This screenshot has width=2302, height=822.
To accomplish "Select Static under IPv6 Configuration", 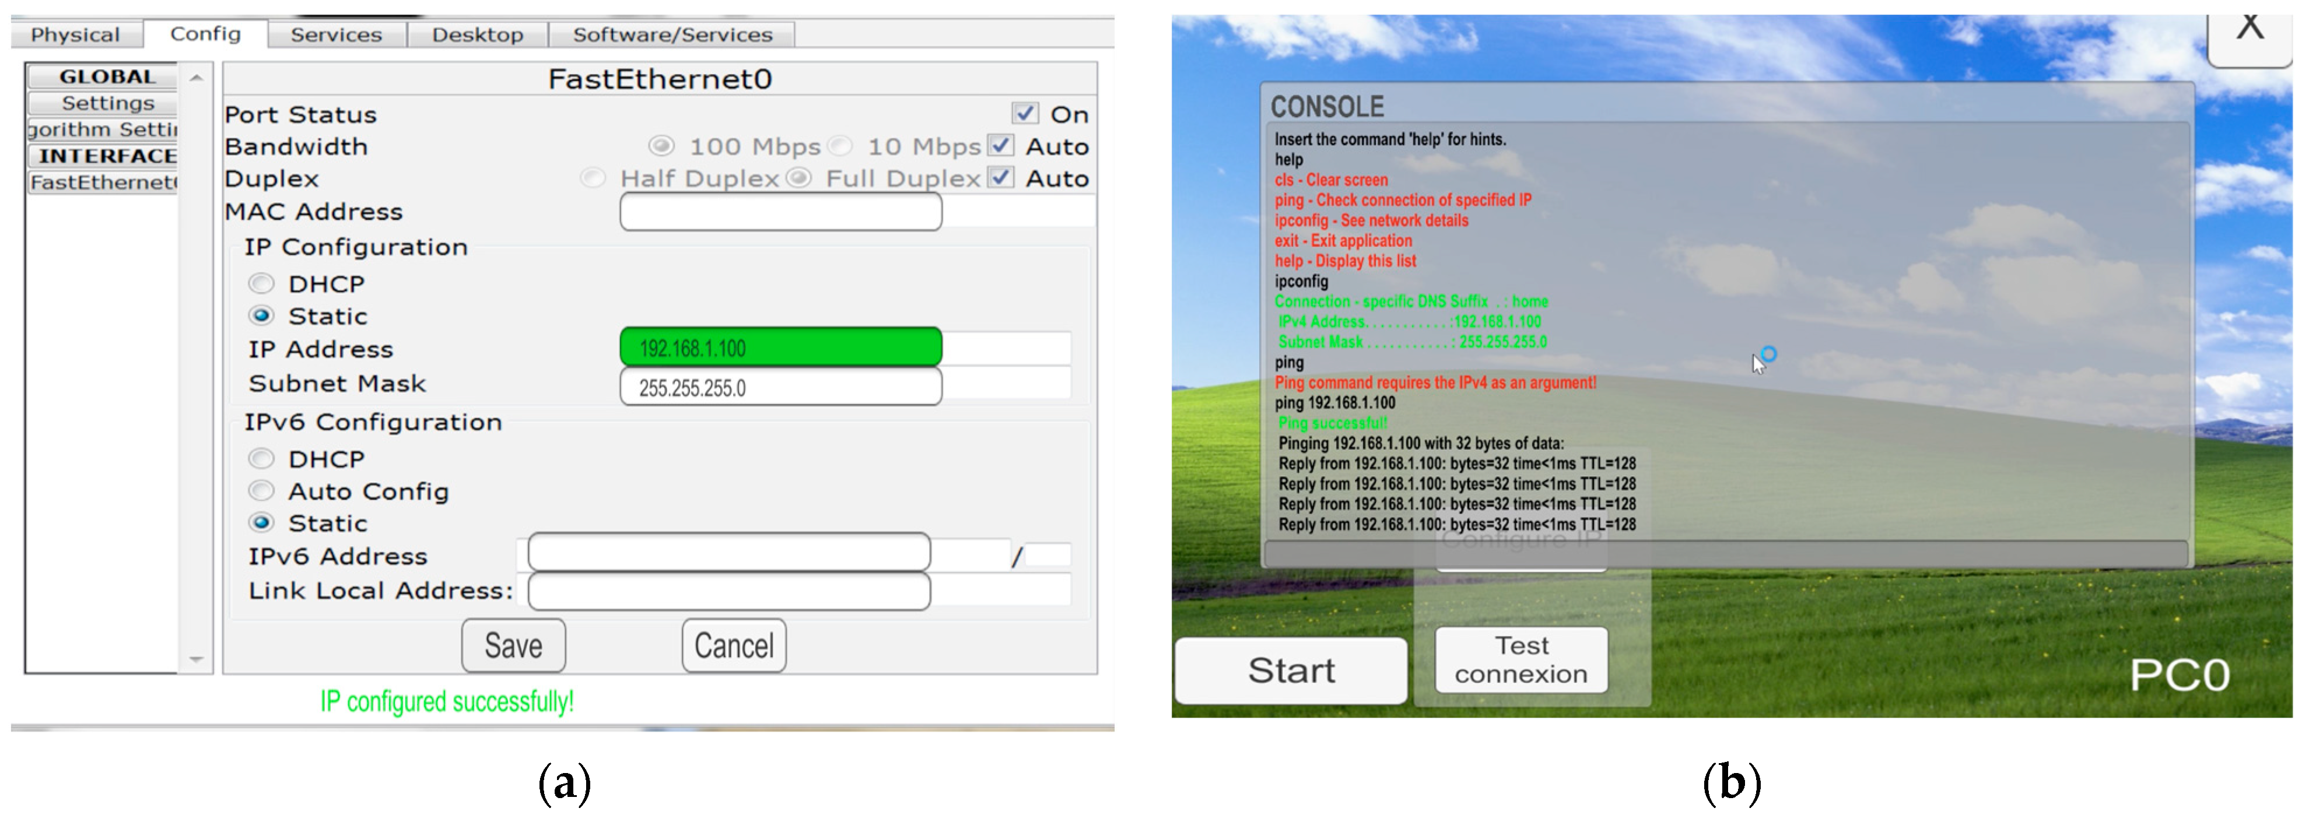I will (x=261, y=523).
